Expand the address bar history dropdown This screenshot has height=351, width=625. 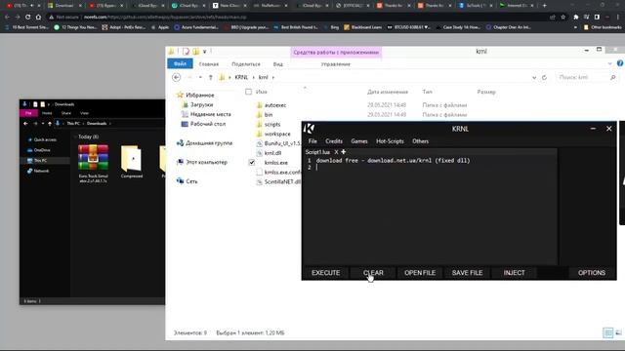coord(534,78)
